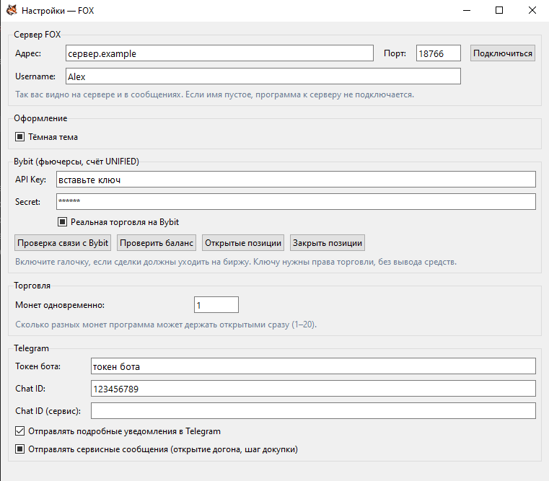
Task: Click the Токен бота input field
Action: tap(313, 366)
